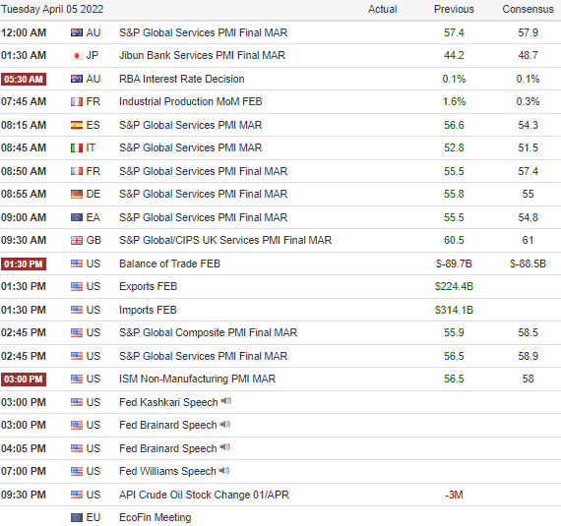Image resolution: width=561 pixels, height=526 pixels.
Task: Click US flag on 02:45 PM Services PMI row
Action: tap(77, 356)
